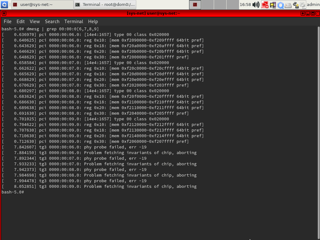The width and height of the screenshot is (320, 240).
Task: Open the File menu
Action: (7, 22)
